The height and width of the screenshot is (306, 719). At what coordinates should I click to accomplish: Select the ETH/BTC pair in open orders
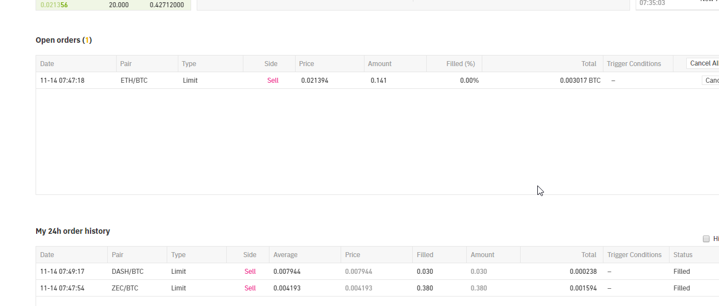(134, 81)
